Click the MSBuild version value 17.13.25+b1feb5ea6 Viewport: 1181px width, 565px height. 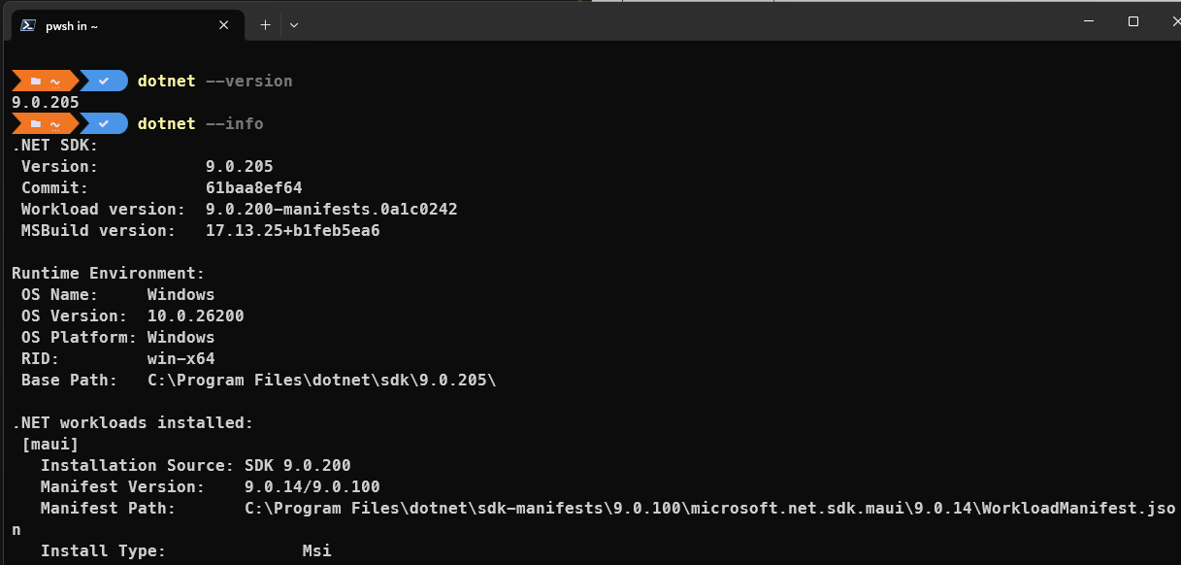(x=292, y=231)
